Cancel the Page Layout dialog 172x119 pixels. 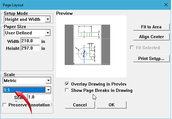point(80,105)
